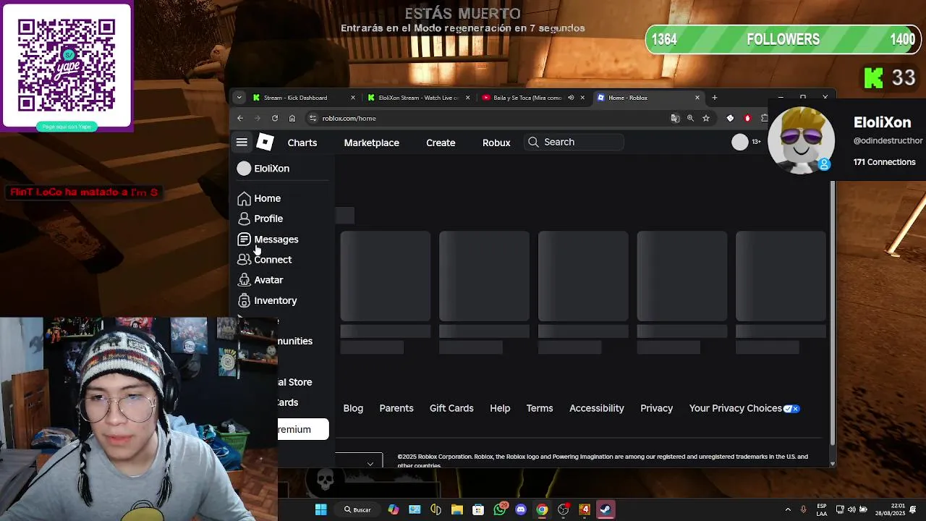Bookmark this page with the star icon
926x521 pixels.
click(x=706, y=118)
